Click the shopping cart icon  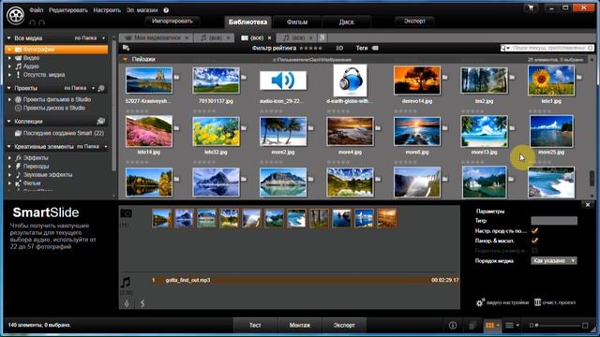(x=531, y=7)
